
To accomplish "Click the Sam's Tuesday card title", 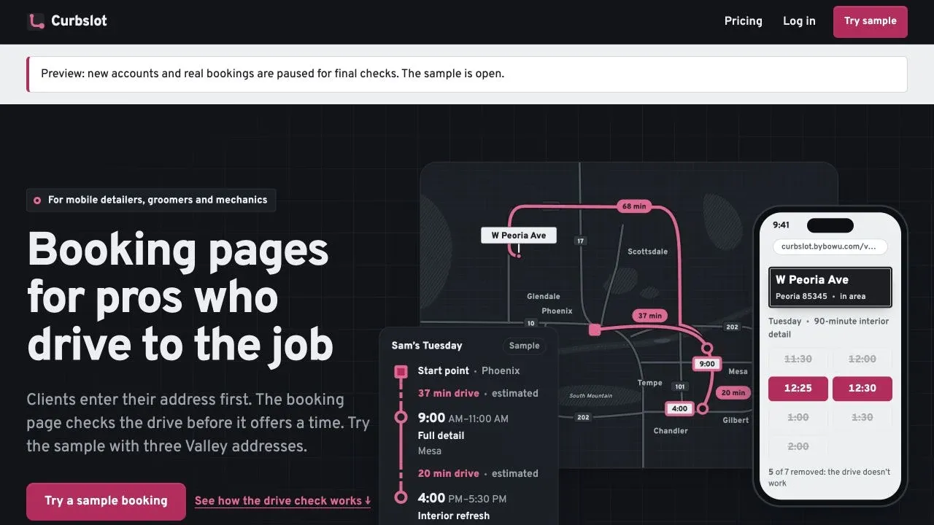I will 427,346.
